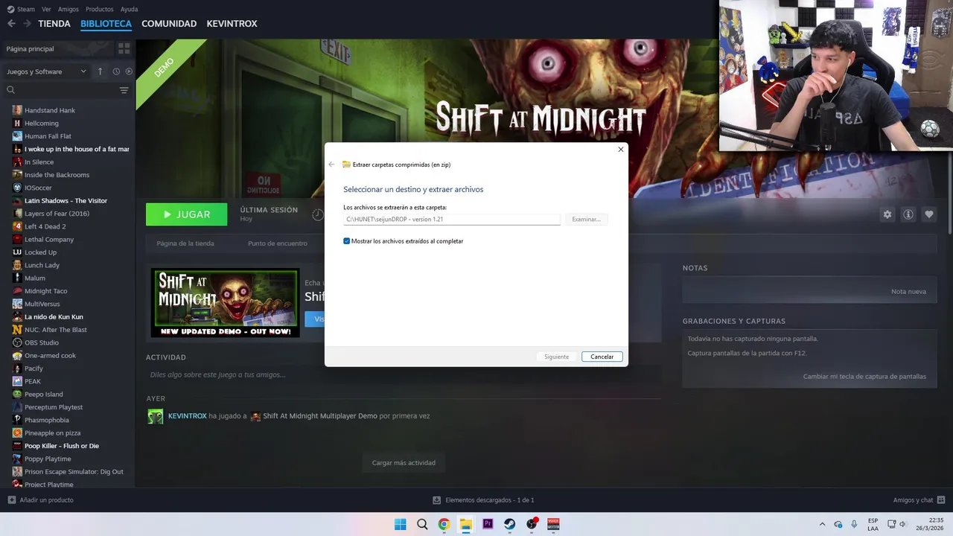This screenshot has width=953, height=536.
Task: Expand the Juegos y Software dropdown
Action: point(47,71)
